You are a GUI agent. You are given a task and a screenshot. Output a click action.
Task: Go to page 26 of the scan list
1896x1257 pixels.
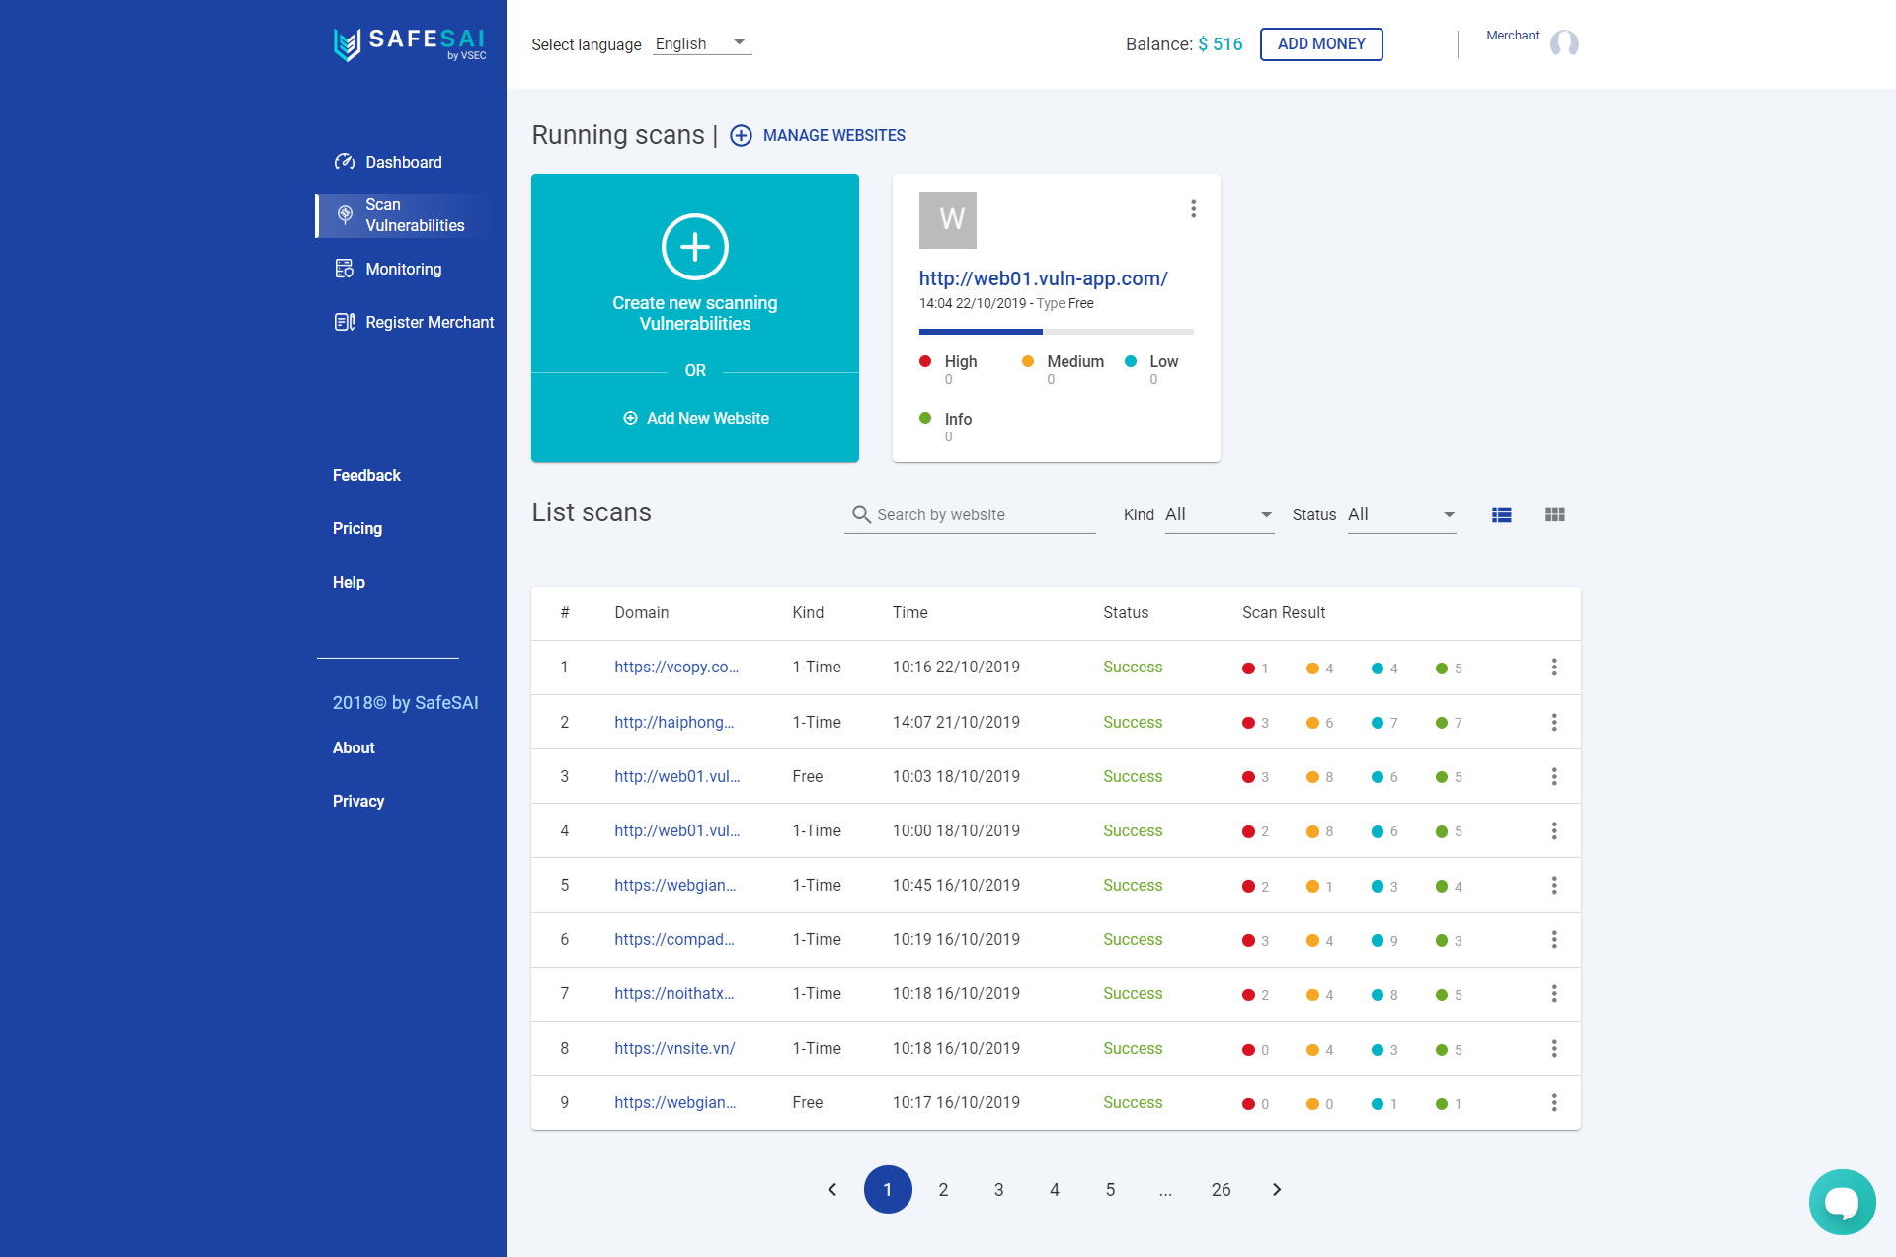pos(1221,1190)
